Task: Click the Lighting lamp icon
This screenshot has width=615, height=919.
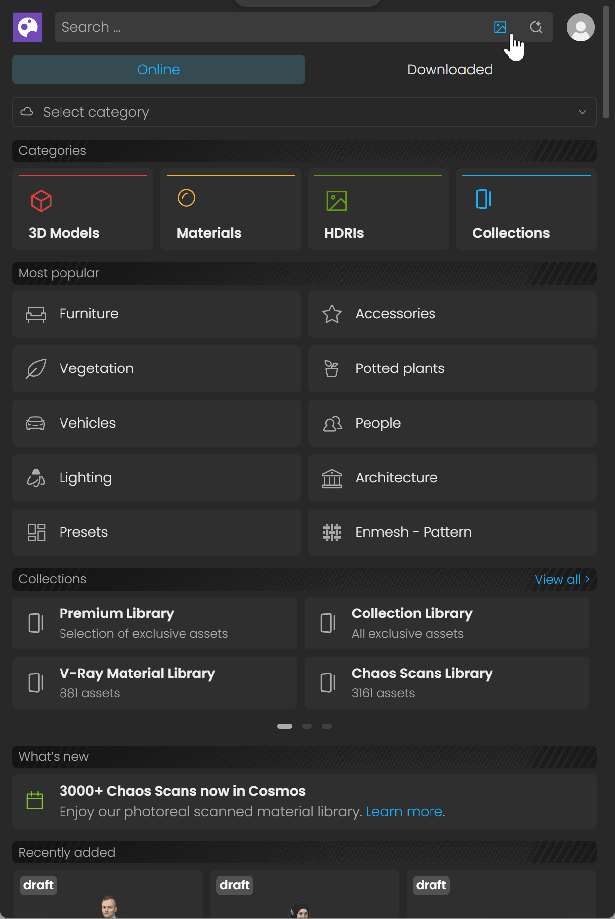Action: (36, 478)
